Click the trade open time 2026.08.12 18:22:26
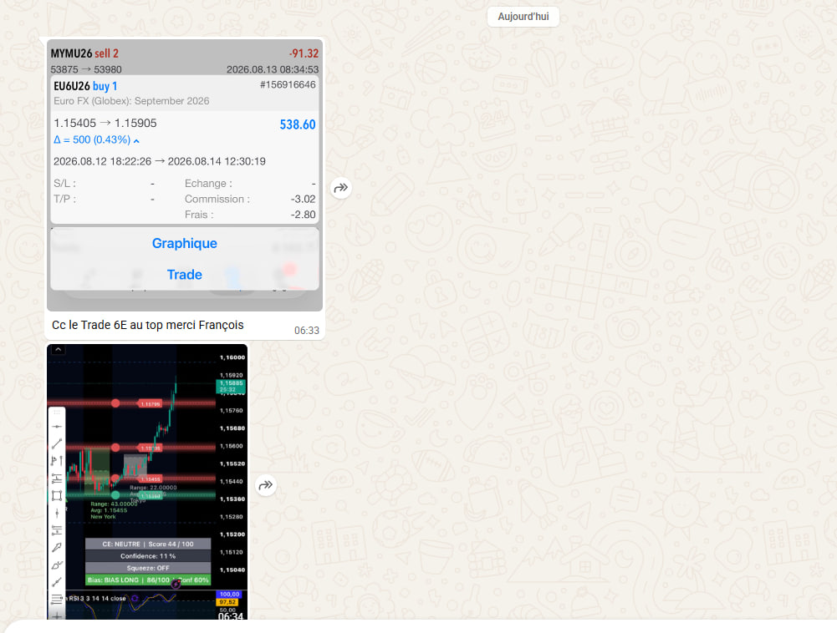 coord(103,161)
